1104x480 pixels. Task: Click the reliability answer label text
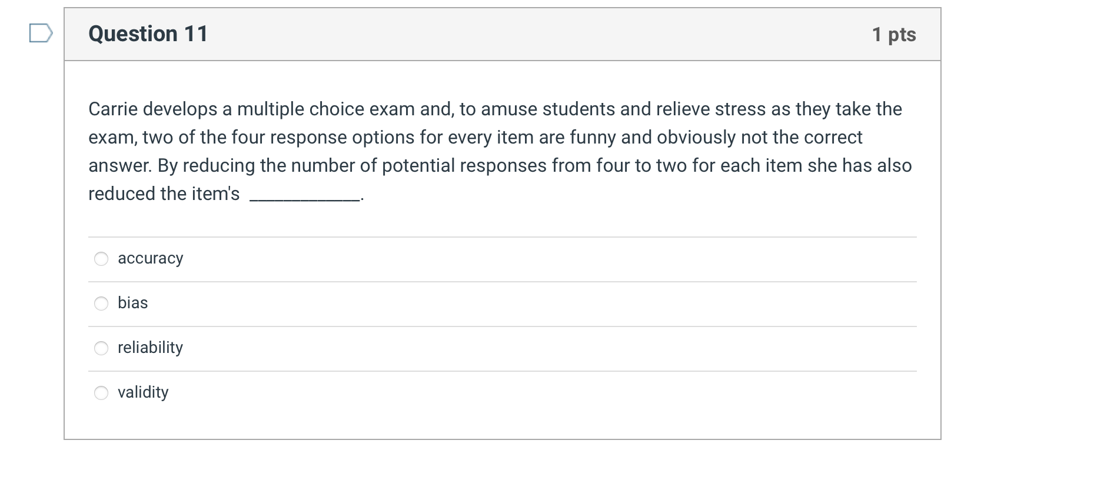[151, 347]
